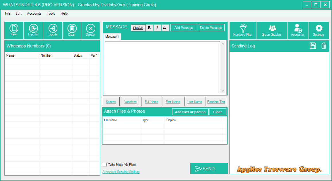Click the New list icon

coord(14,30)
